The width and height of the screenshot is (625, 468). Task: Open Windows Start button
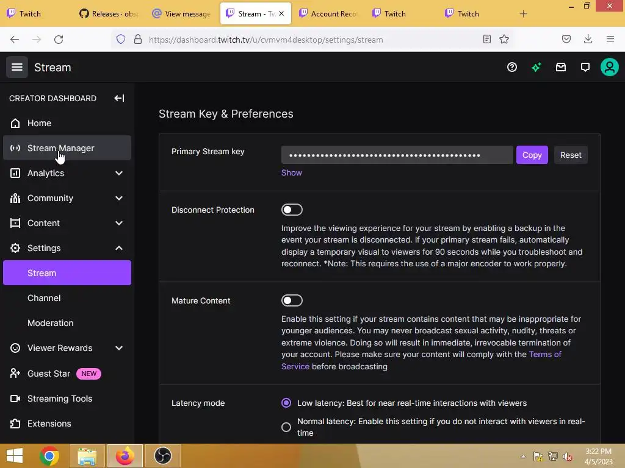pos(15,456)
